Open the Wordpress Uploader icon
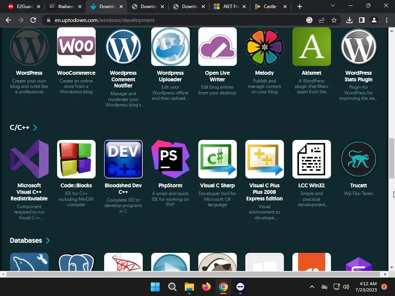Image resolution: width=395 pixels, height=296 pixels. [170, 47]
